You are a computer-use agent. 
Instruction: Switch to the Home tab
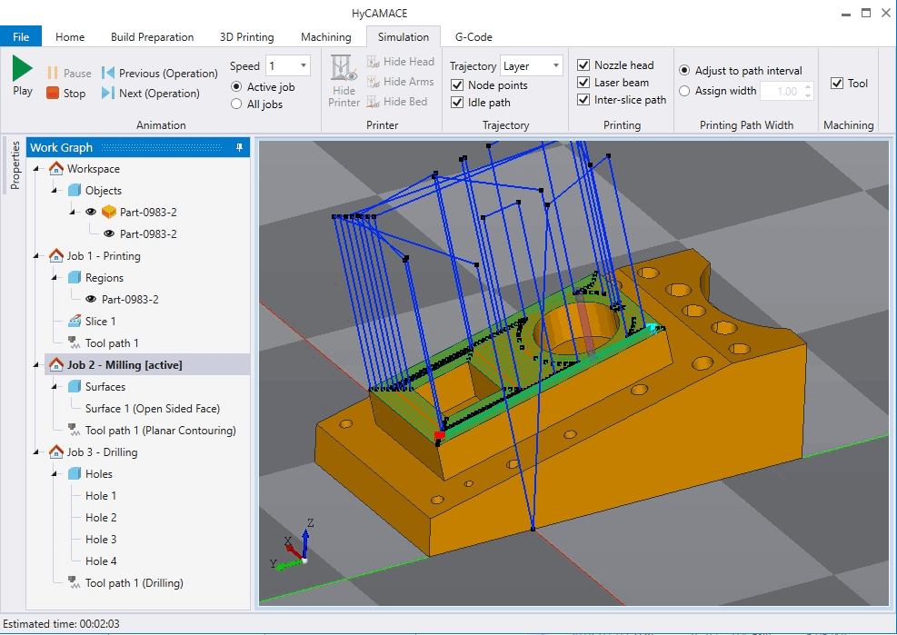point(70,36)
